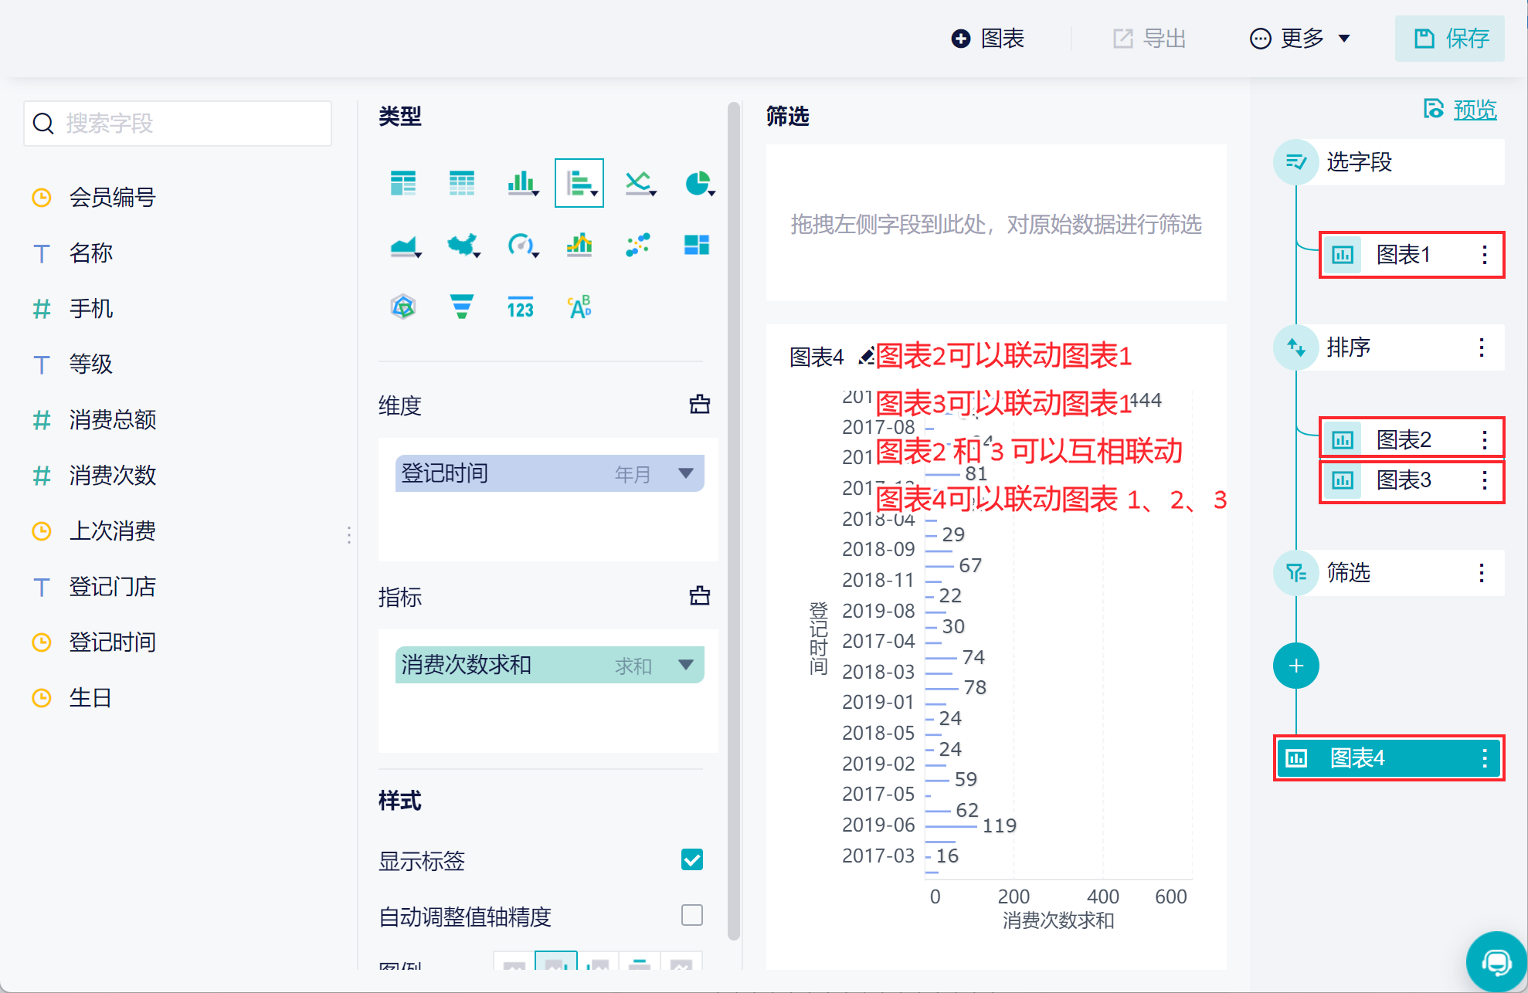Select the 图表1 step in flow
Screen dimensions: 1528x993
pyautogui.click(x=1402, y=255)
